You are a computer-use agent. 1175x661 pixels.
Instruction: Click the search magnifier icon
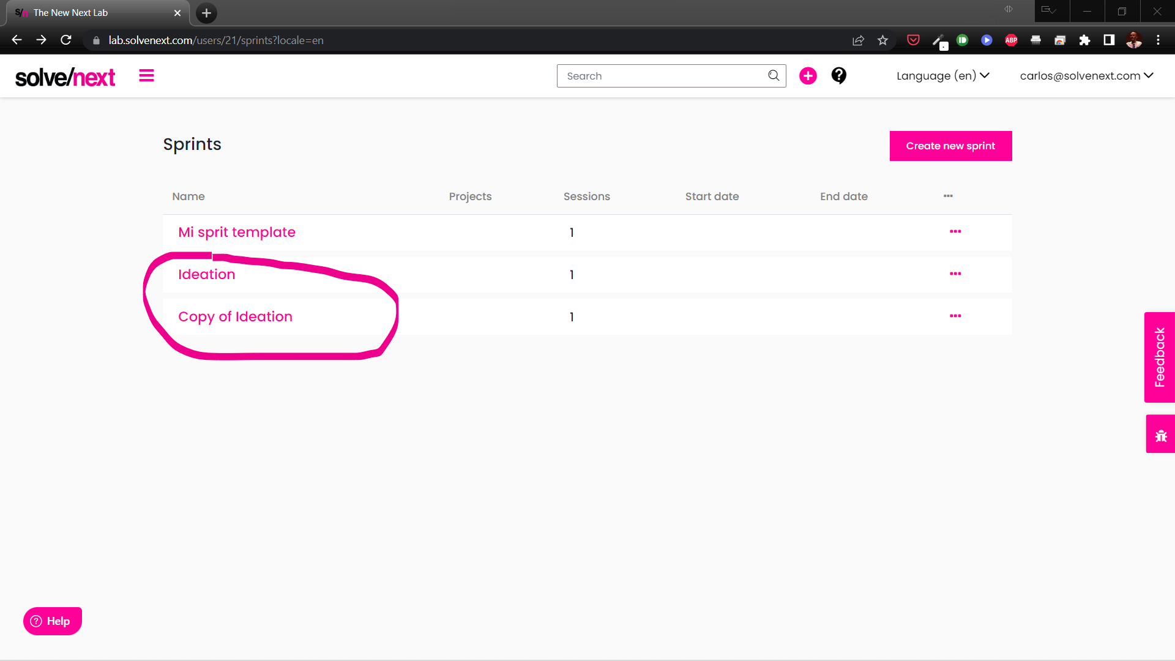click(x=774, y=75)
